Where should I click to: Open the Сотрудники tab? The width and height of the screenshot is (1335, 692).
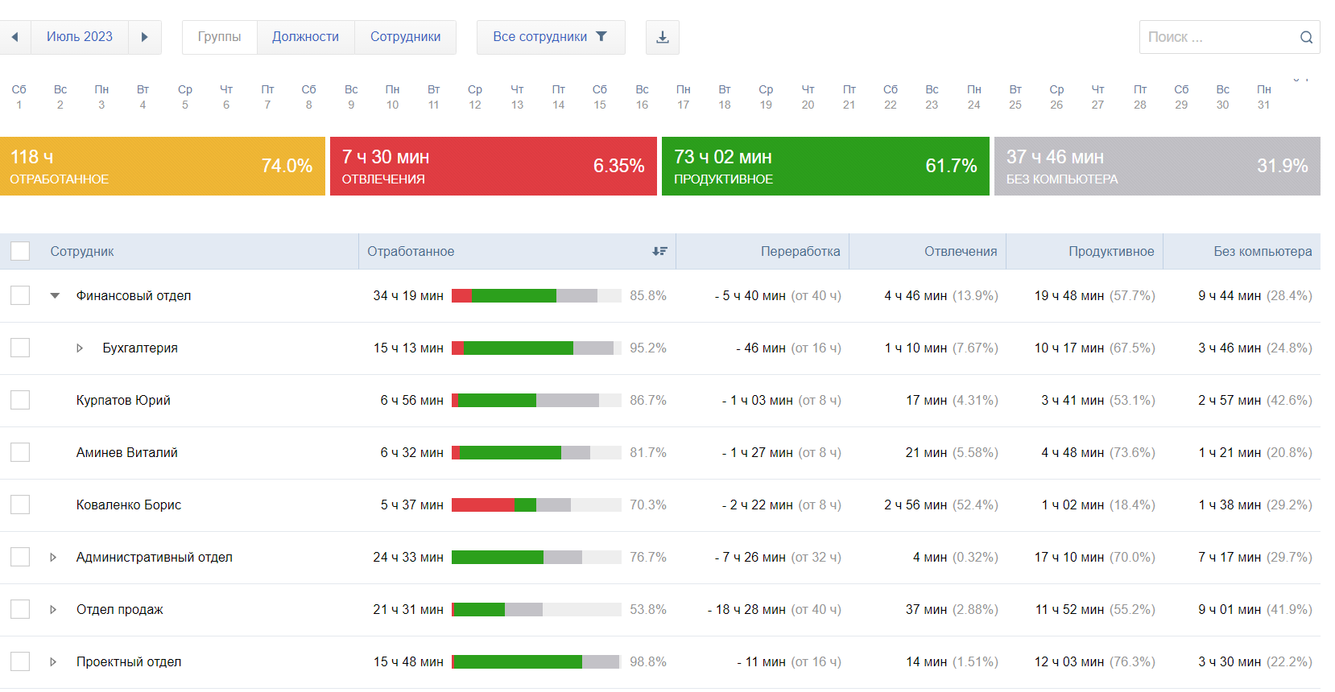pyautogui.click(x=405, y=37)
